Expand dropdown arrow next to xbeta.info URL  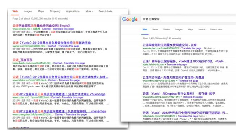click(165, 65)
